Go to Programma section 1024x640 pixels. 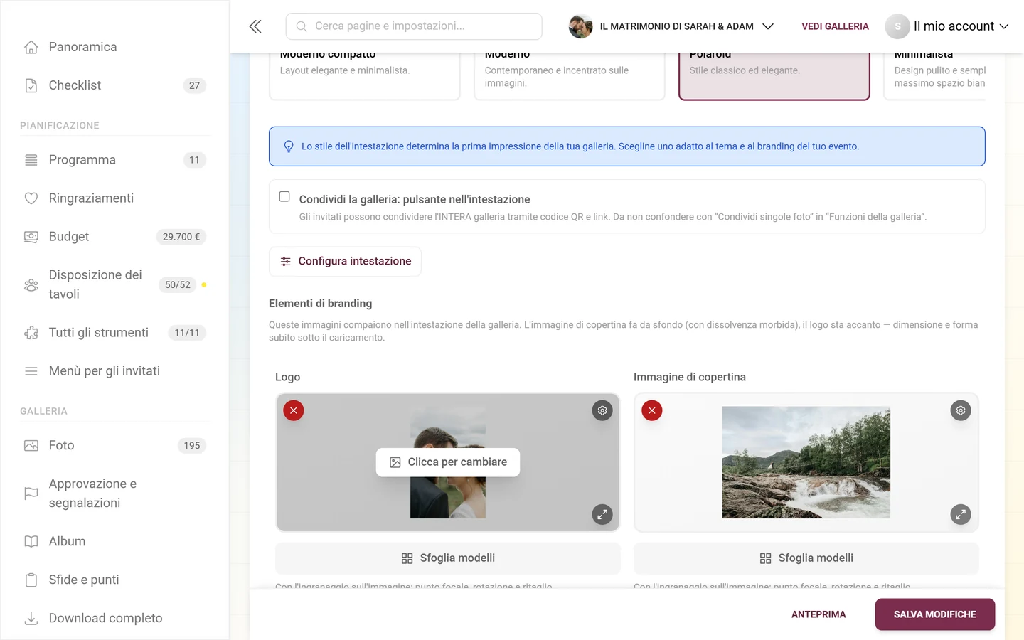pyautogui.click(x=114, y=160)
